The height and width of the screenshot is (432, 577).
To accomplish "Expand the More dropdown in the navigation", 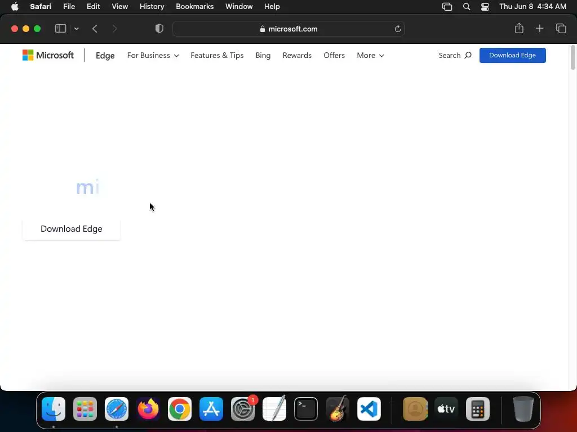I will click(x=371, y=56).
